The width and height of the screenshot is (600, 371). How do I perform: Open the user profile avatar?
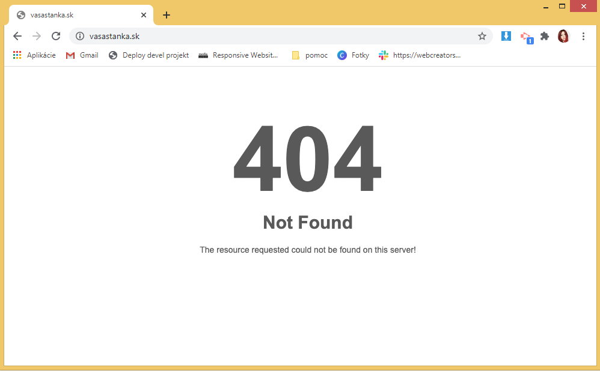point(563,36)
